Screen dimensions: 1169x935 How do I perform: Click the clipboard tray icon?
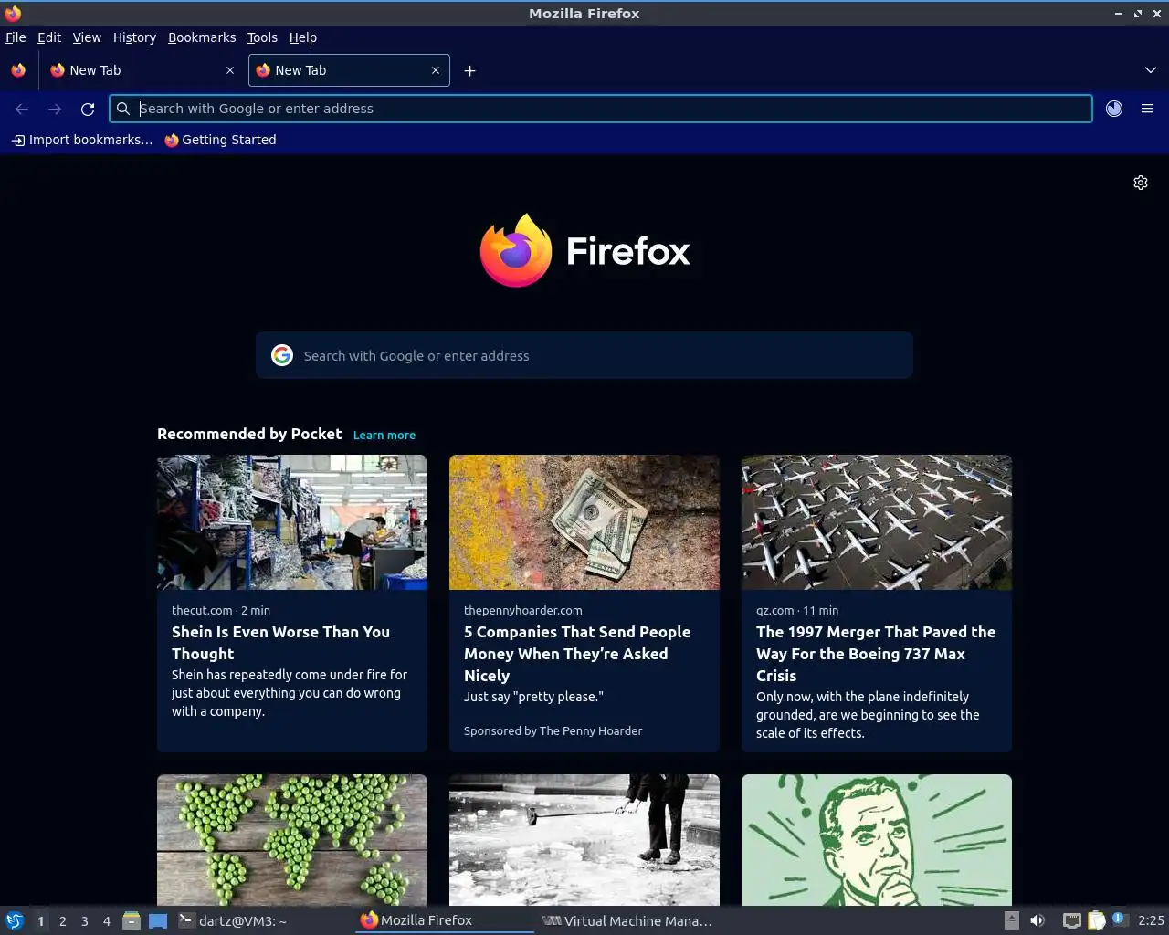1096,920
